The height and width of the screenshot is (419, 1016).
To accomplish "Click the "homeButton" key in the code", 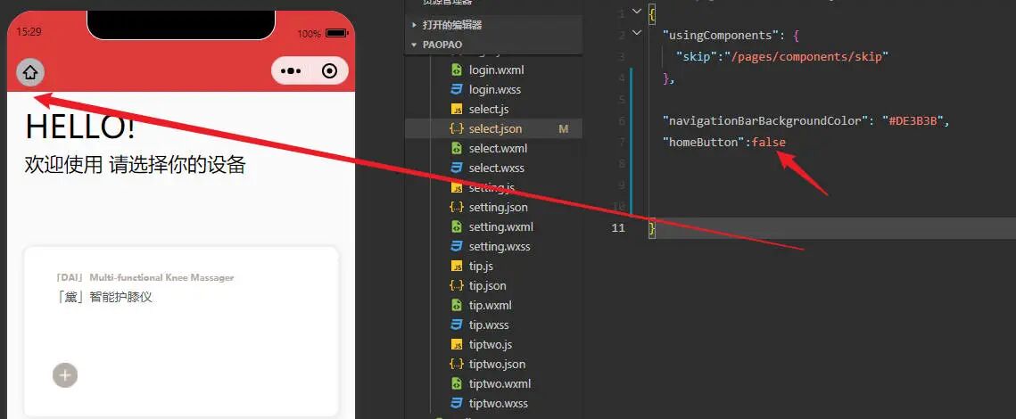I will tap(704, 142).
